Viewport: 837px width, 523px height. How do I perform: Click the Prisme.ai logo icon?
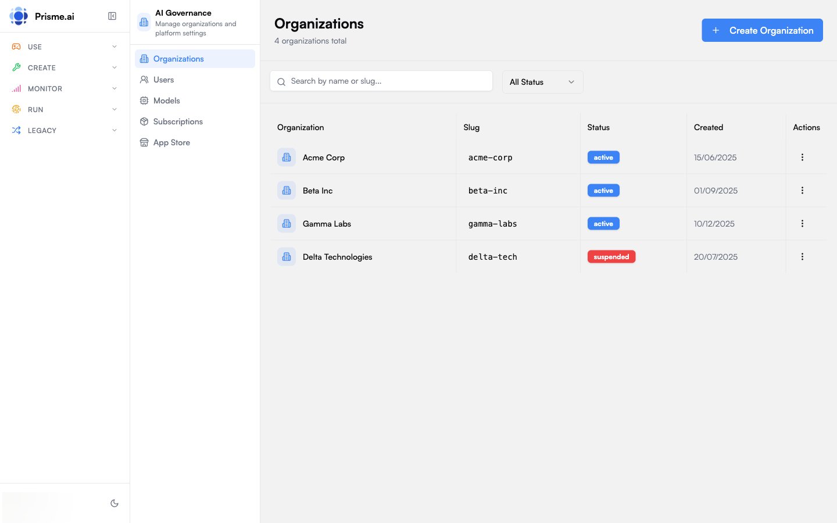coord(19,16)
